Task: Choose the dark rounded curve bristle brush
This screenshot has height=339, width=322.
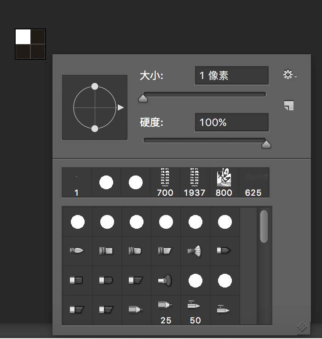Action: [x=107, y=280]
